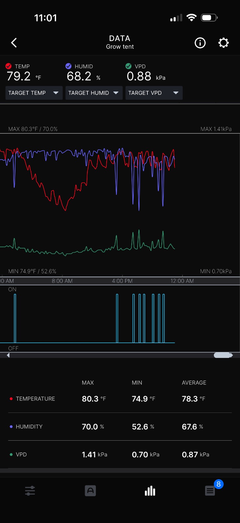Go back using the left chevron
Viewport: 240px width, 523px height.
point(14,43)
